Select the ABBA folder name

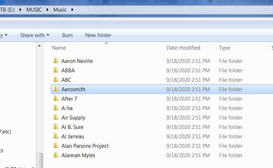coord(68,71)
